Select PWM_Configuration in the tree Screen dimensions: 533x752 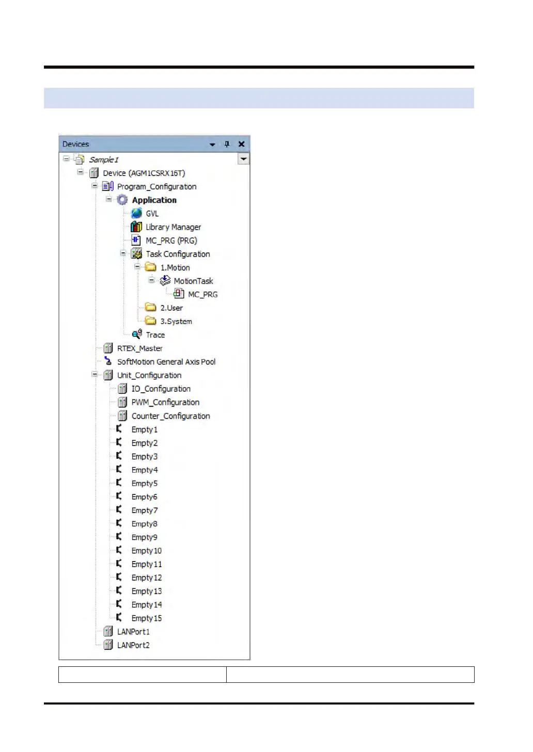(165, 402)
